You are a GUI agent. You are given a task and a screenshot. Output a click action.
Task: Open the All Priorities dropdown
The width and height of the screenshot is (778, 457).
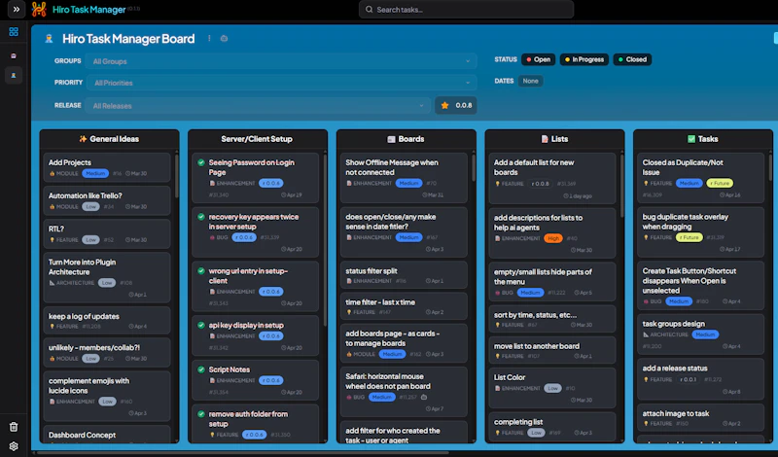point(281,83)
